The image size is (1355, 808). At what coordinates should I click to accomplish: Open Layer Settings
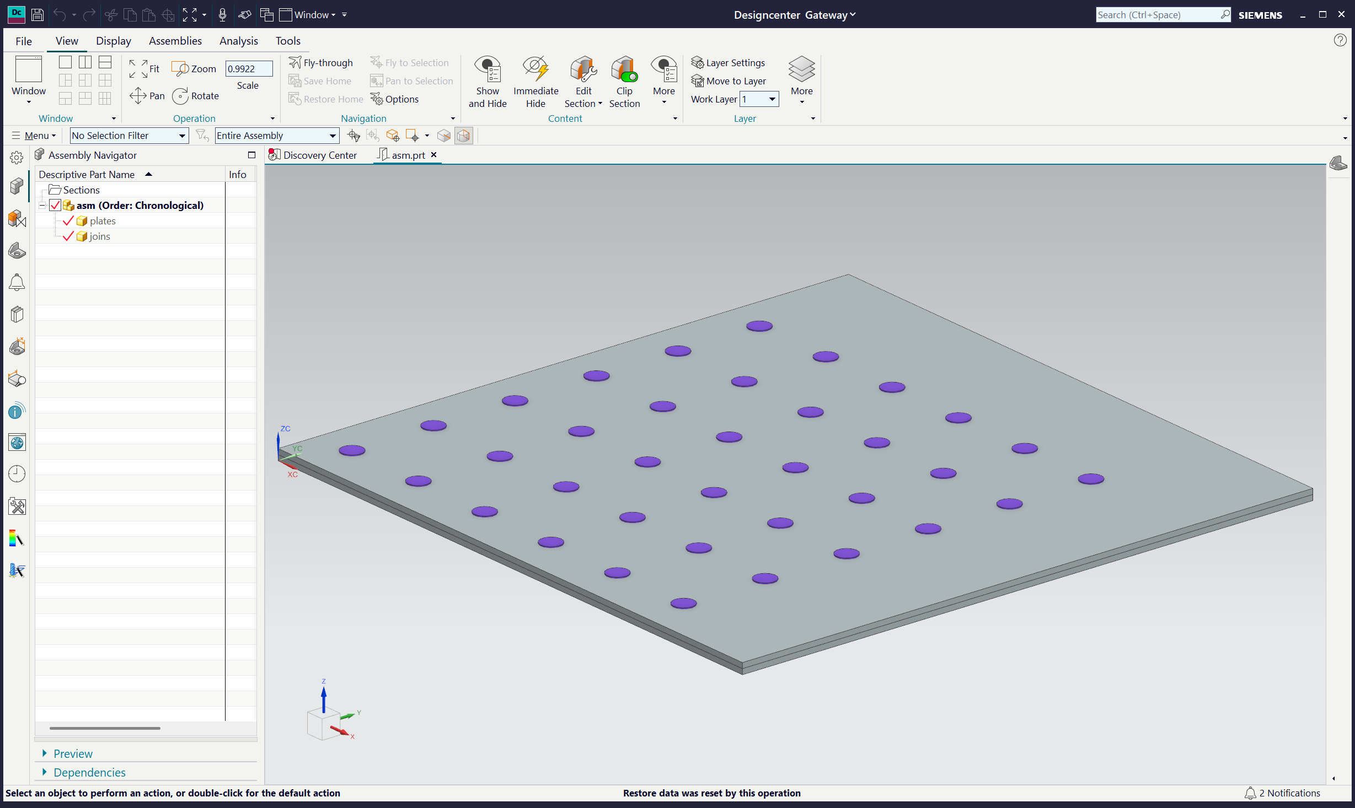pos(728,63)
